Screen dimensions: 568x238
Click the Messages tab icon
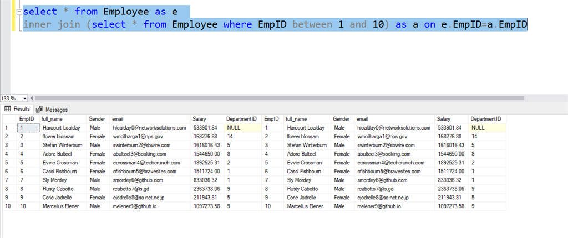pos(39,110)
